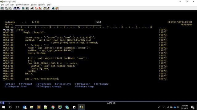Click the F5=Refresh function key label
Screen dimensions: 197x110
[x=44, y=84]
